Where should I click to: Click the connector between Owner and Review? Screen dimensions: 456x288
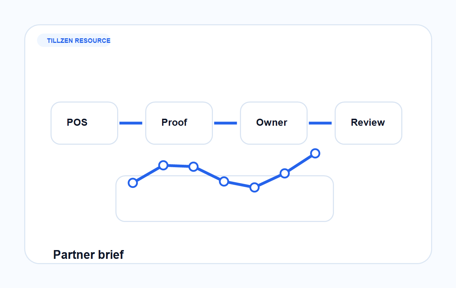pos(320,123)
